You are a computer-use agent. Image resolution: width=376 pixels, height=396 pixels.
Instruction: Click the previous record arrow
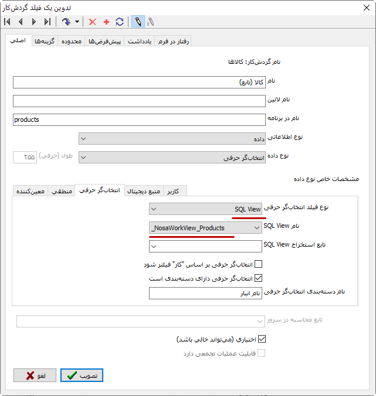pyautogui.click(x=21, y=22)
